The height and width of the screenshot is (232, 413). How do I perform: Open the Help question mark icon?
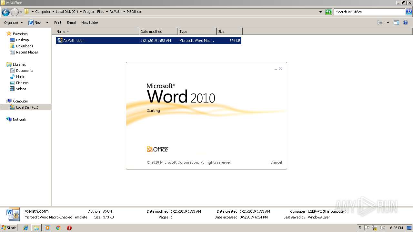[x=406, y=23]
